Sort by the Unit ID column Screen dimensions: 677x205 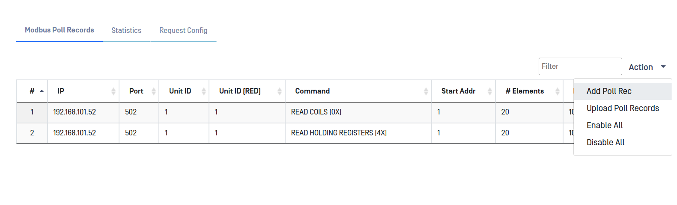(203, 91)
